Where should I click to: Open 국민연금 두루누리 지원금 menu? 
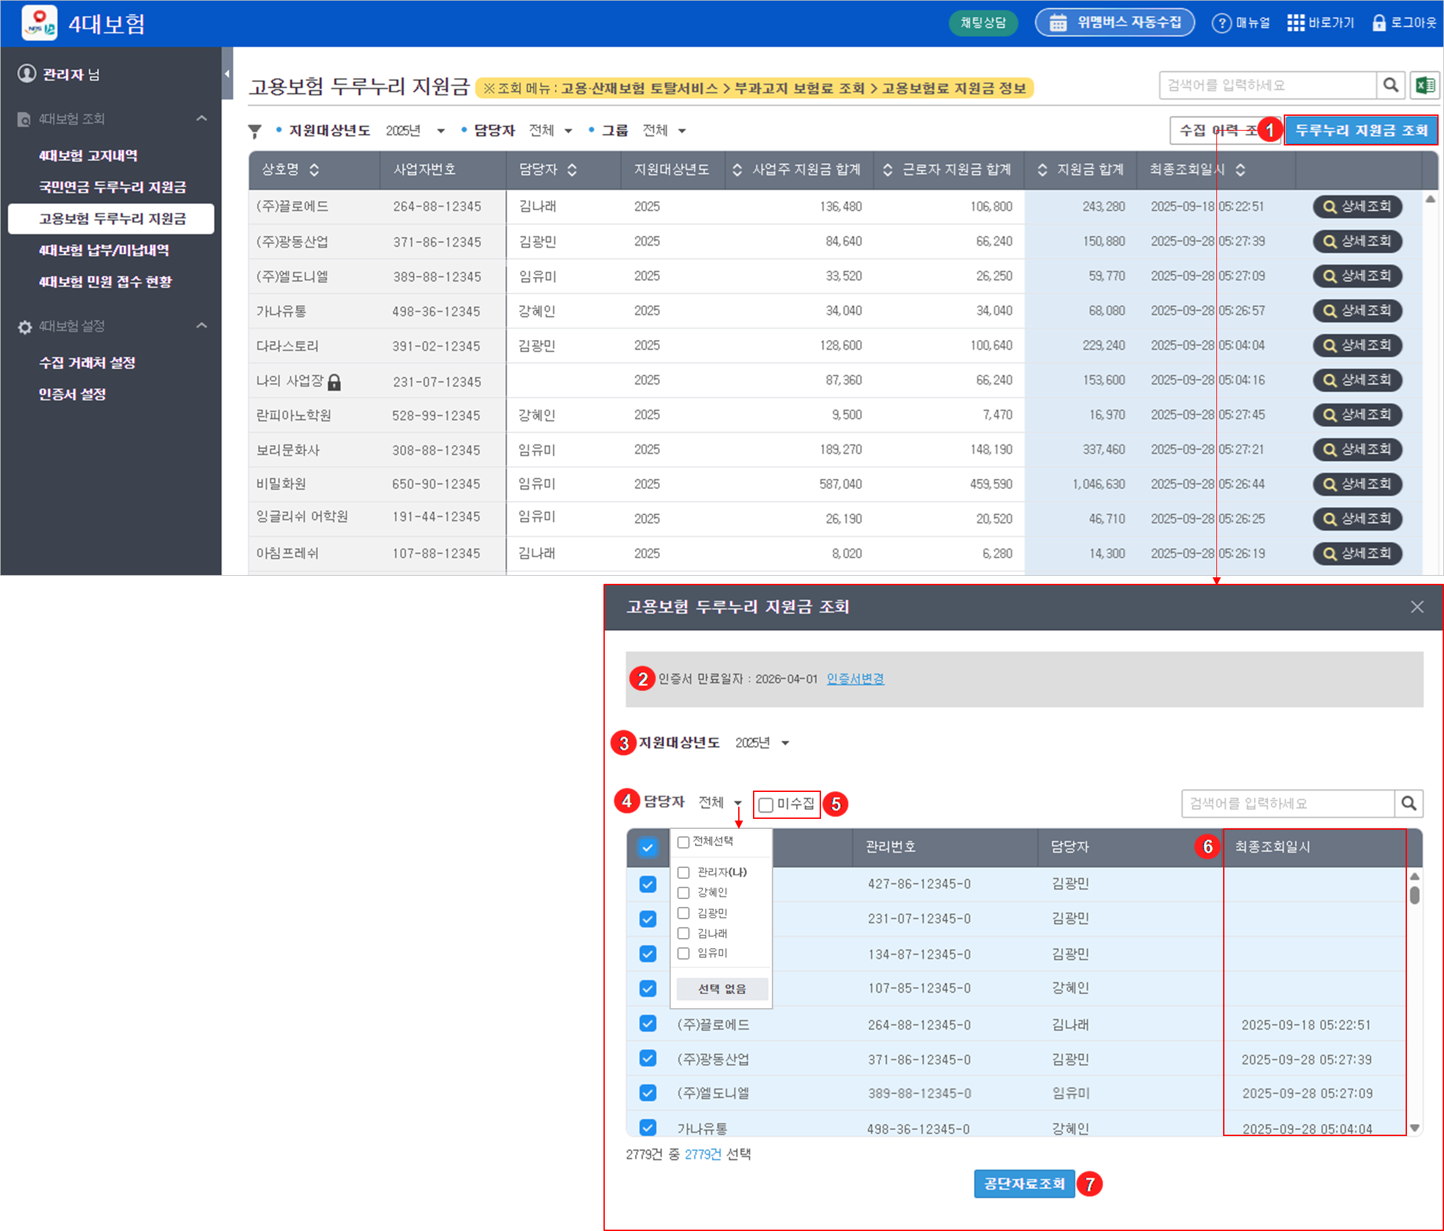112,187
